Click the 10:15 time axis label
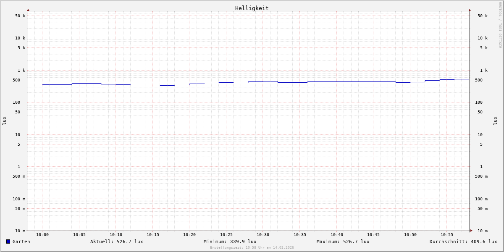The width and height of the screenshot is (504, 252). pyautogui.click(x=153, y=235)
